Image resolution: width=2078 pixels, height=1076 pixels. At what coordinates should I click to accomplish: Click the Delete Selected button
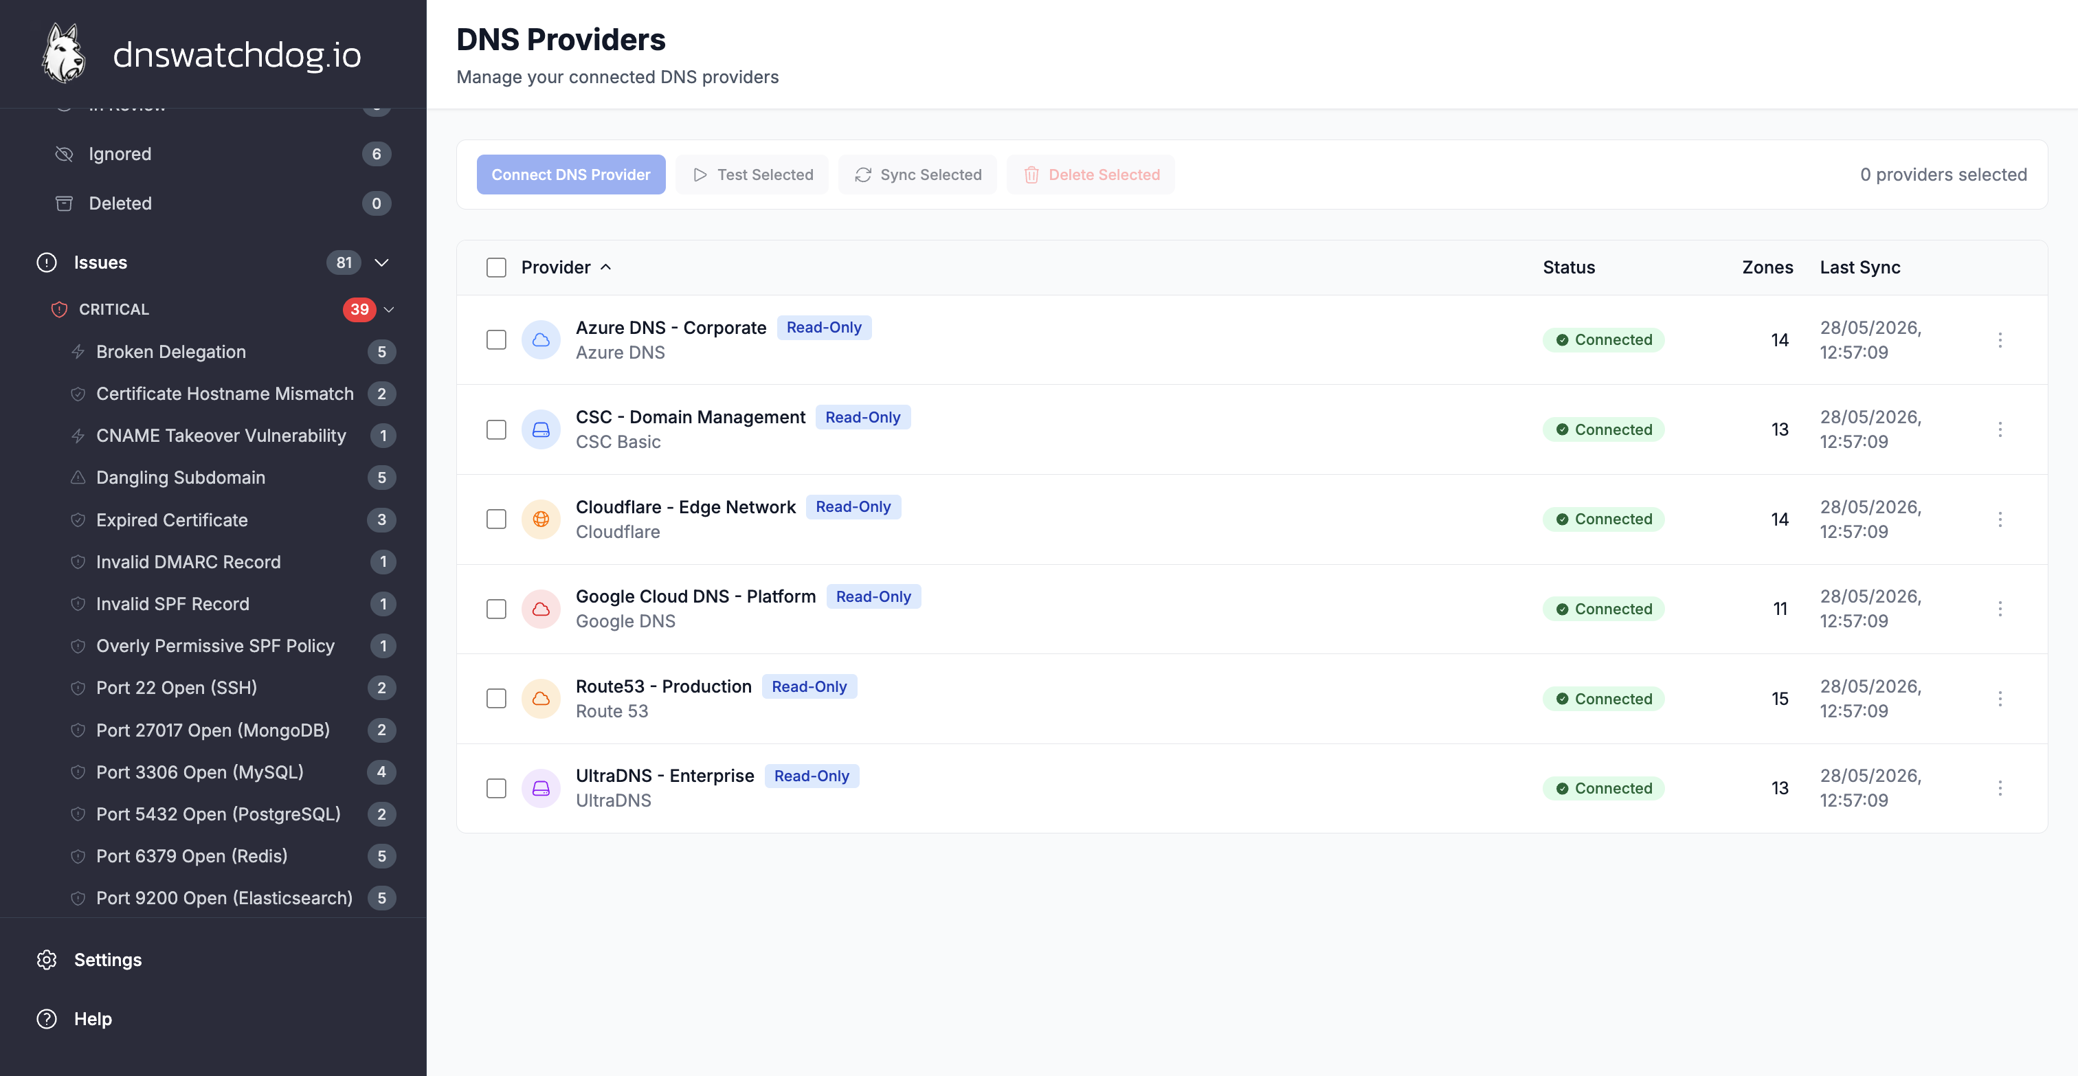(x=1091, y=175)
